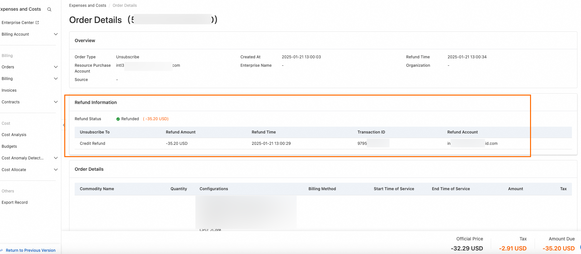Click the Unsubscribe To column header
This screenshot has height=254, width=581.
95,132
